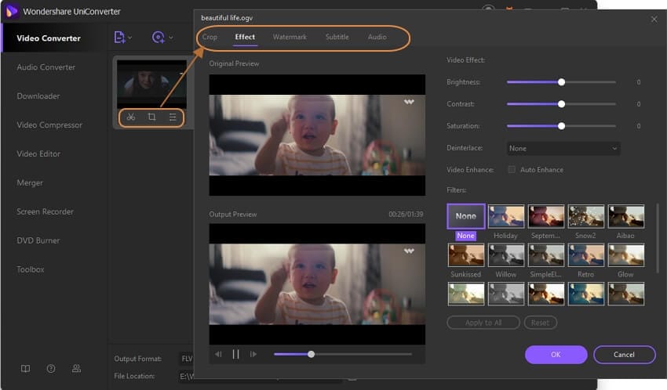
Task: Open Video Compressor in the sidebar
Action: 49,125
